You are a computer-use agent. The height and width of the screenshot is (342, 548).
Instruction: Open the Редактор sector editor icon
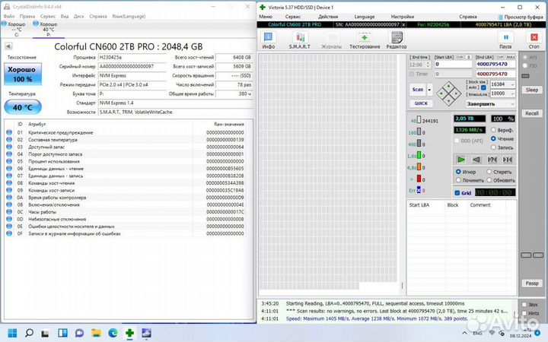point(397,39)
